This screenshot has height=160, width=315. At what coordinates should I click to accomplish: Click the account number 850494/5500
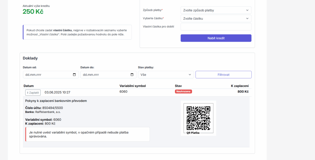coord(53,108)
